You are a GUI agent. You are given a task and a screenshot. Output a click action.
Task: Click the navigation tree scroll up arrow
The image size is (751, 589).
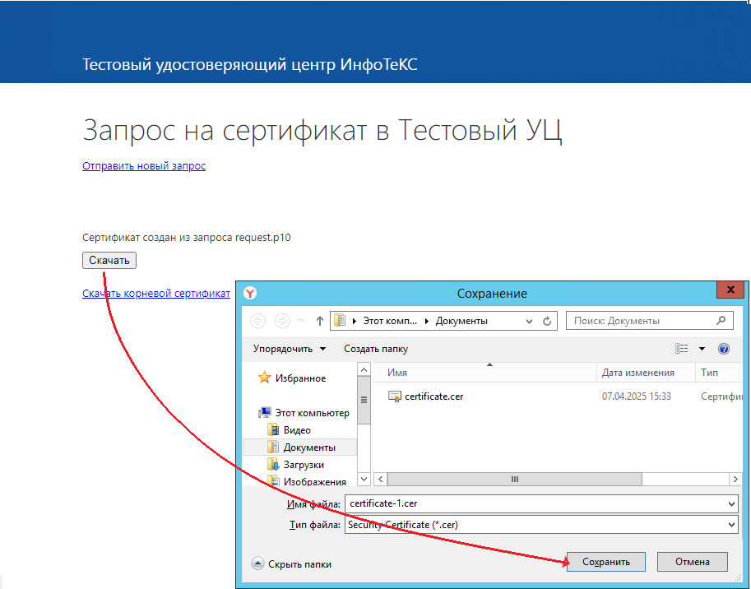(x=364, y=369)
